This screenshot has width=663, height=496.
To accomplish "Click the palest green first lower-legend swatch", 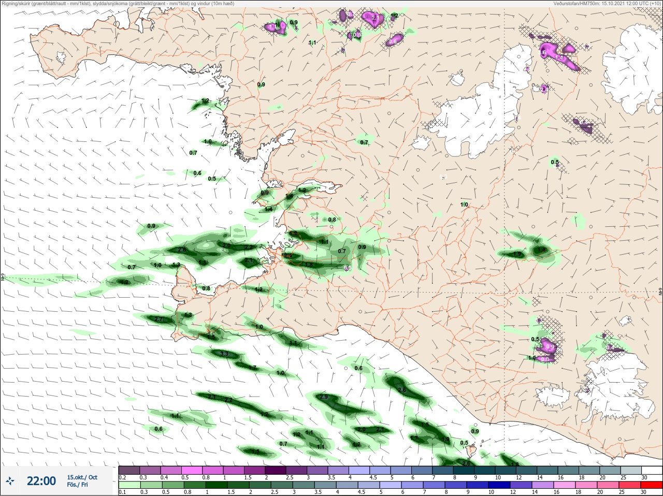I will point(129,486).
